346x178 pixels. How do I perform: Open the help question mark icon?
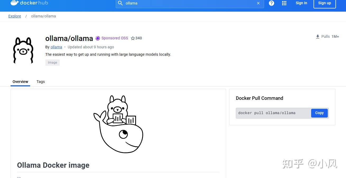[x=272, y=3]
